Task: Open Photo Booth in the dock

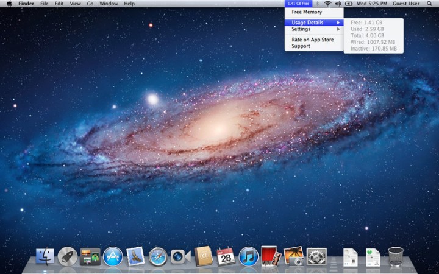Action: click(271, 257)
